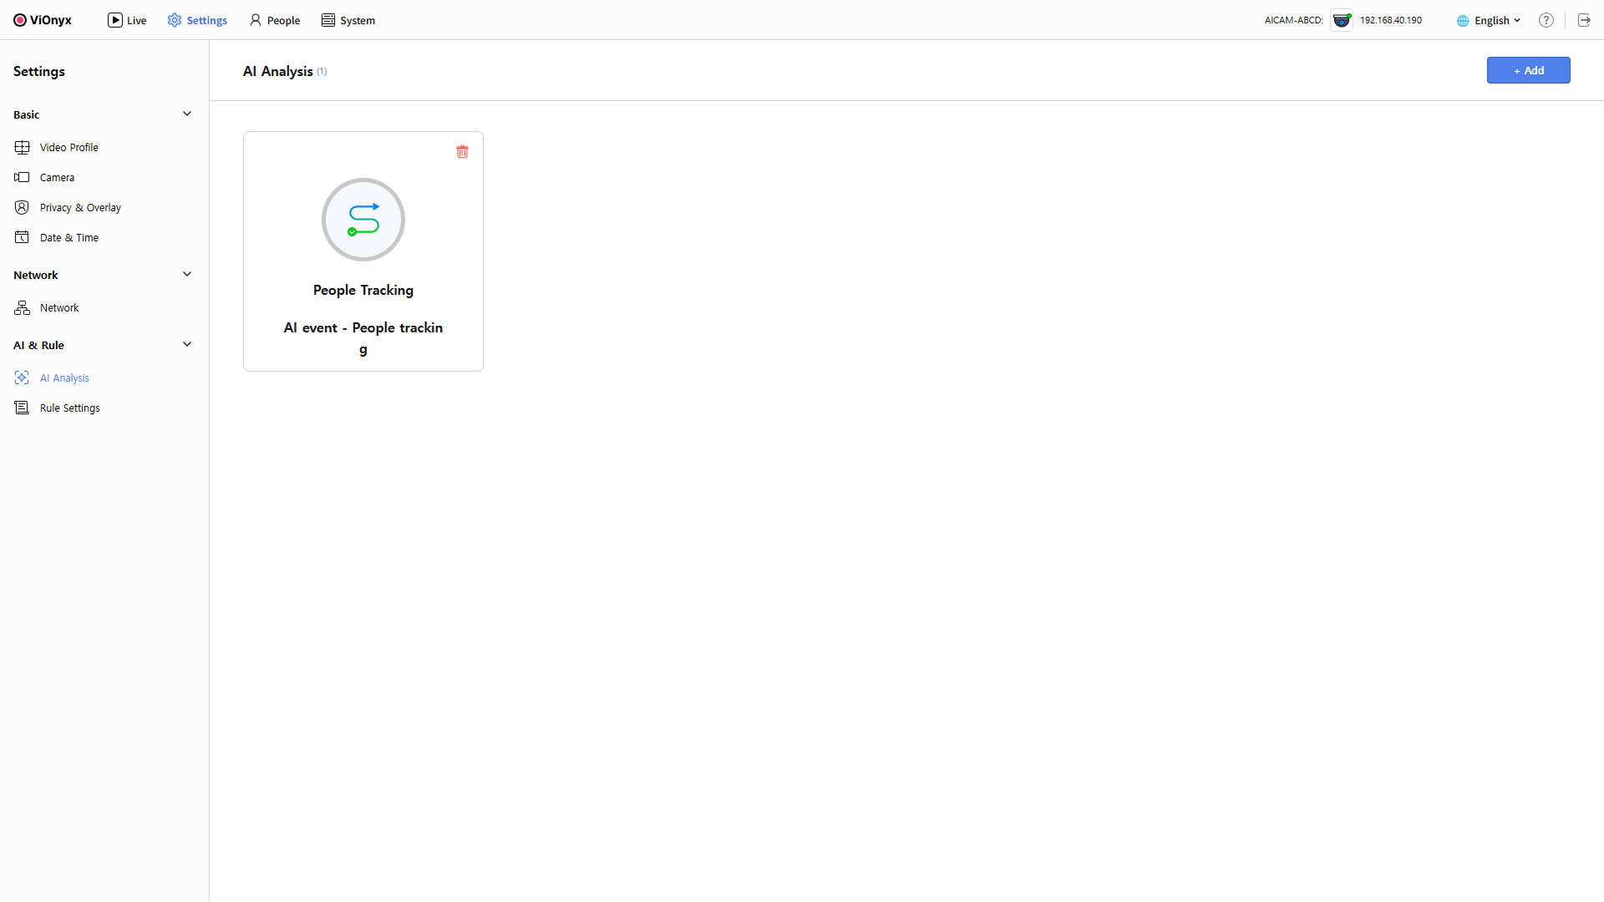
Task: Open the System tab
Action: click(x=348, y=20)
